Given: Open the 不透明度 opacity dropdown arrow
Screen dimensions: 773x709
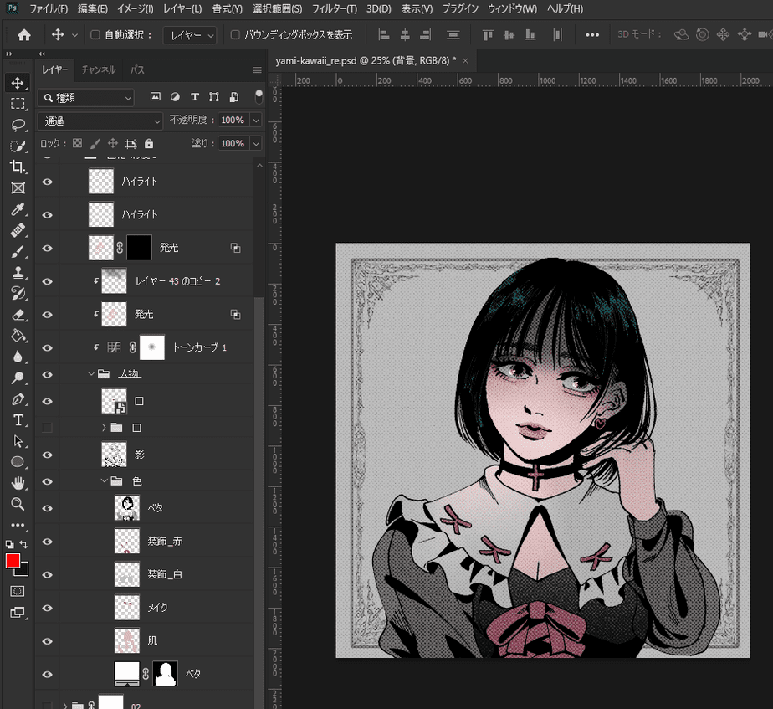Looking at the screenshot, I should (256, 120).
